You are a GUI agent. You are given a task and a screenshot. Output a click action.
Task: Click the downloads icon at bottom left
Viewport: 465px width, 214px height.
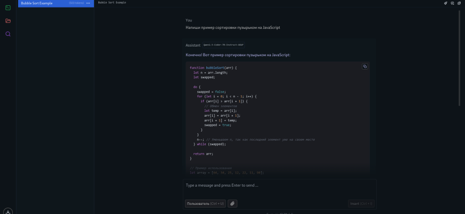[x=8, y=211]
